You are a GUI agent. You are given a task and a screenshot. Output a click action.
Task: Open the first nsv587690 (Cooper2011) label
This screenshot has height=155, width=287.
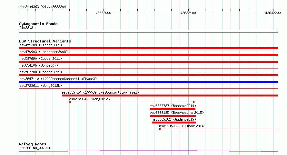click(41, 59)
